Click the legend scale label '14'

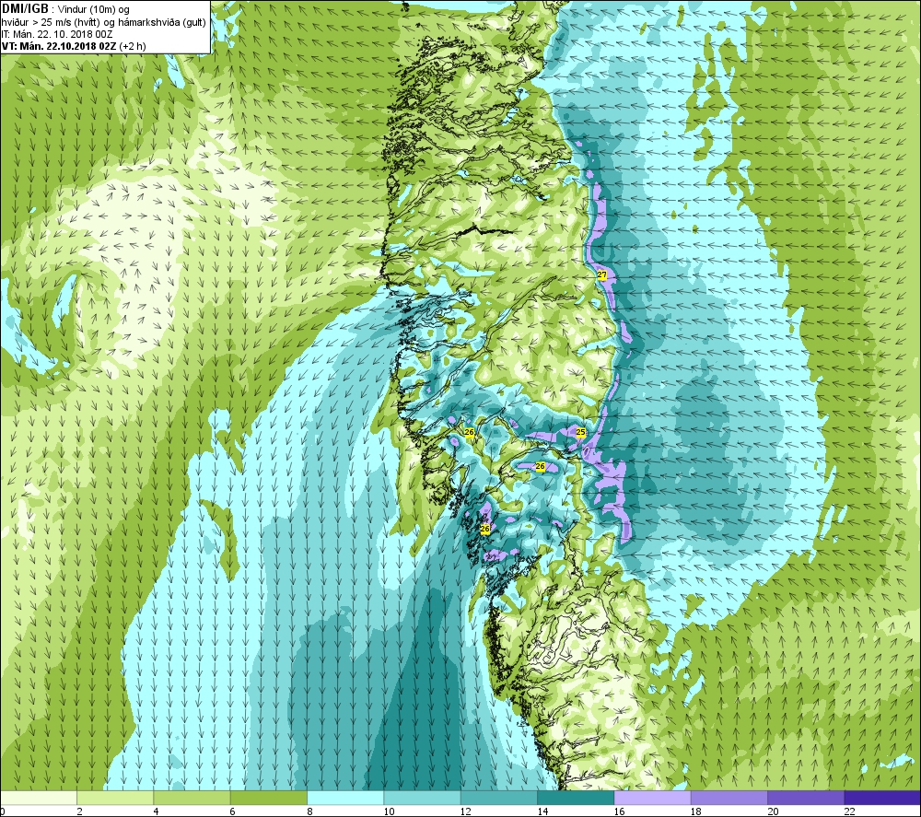coord(542,811)
